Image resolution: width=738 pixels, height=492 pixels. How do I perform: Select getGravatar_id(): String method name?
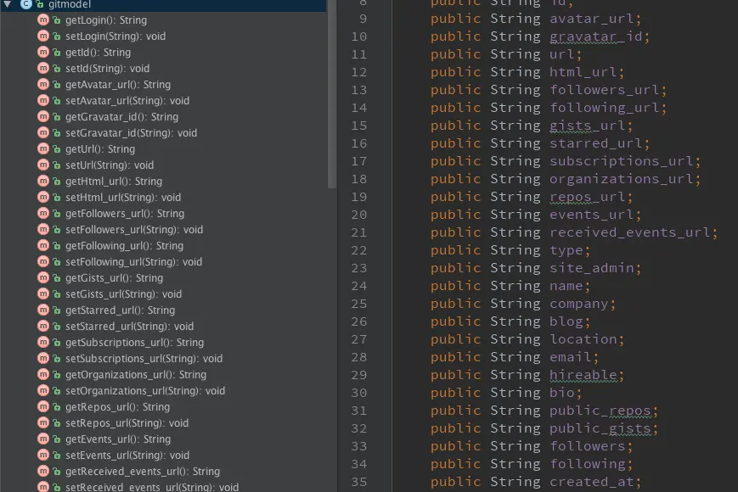122,116
